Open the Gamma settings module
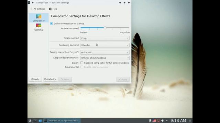Screen dimensions: 220x123 pyautogui.click(x=38, y=27)
